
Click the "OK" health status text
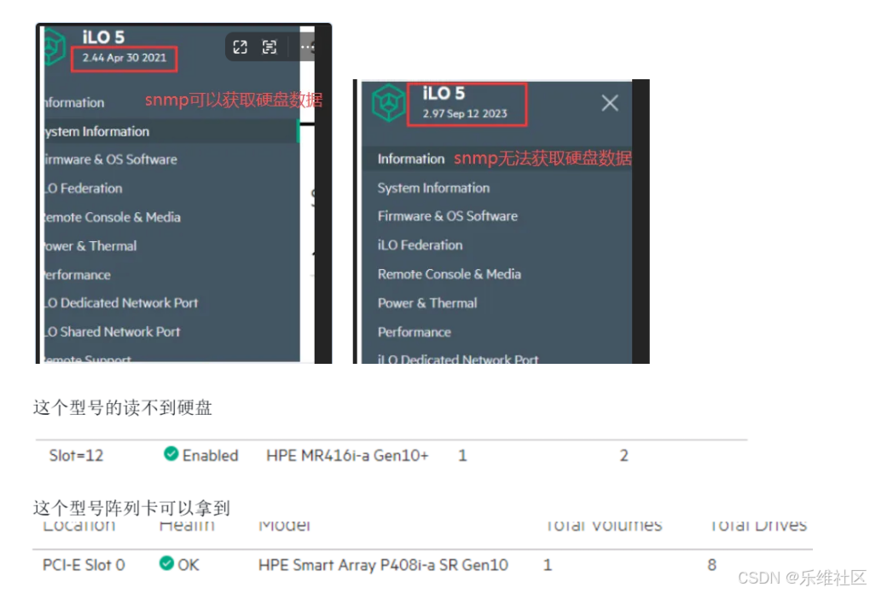[x=188, y=565]
